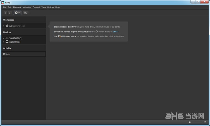Expand the wzrakc home folder tree arrow
210x126 pixels.
tap(4, 26)
